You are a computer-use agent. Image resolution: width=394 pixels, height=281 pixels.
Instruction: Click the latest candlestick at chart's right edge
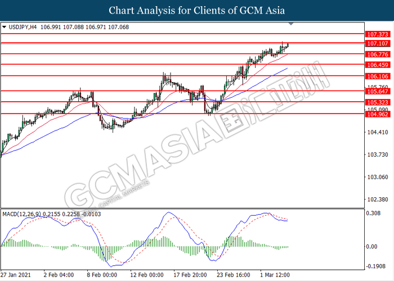pyautogui.click(x=288, y=45)
